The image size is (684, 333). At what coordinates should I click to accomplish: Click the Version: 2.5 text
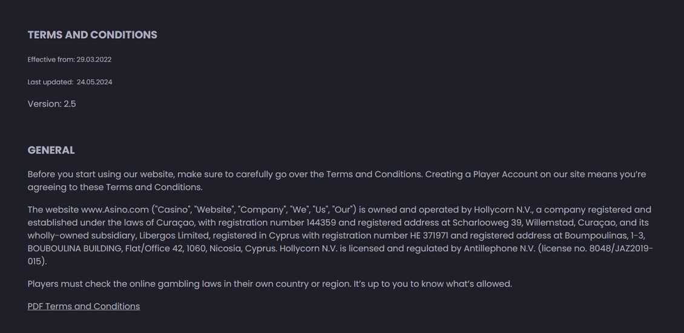[x=51, y=104]
